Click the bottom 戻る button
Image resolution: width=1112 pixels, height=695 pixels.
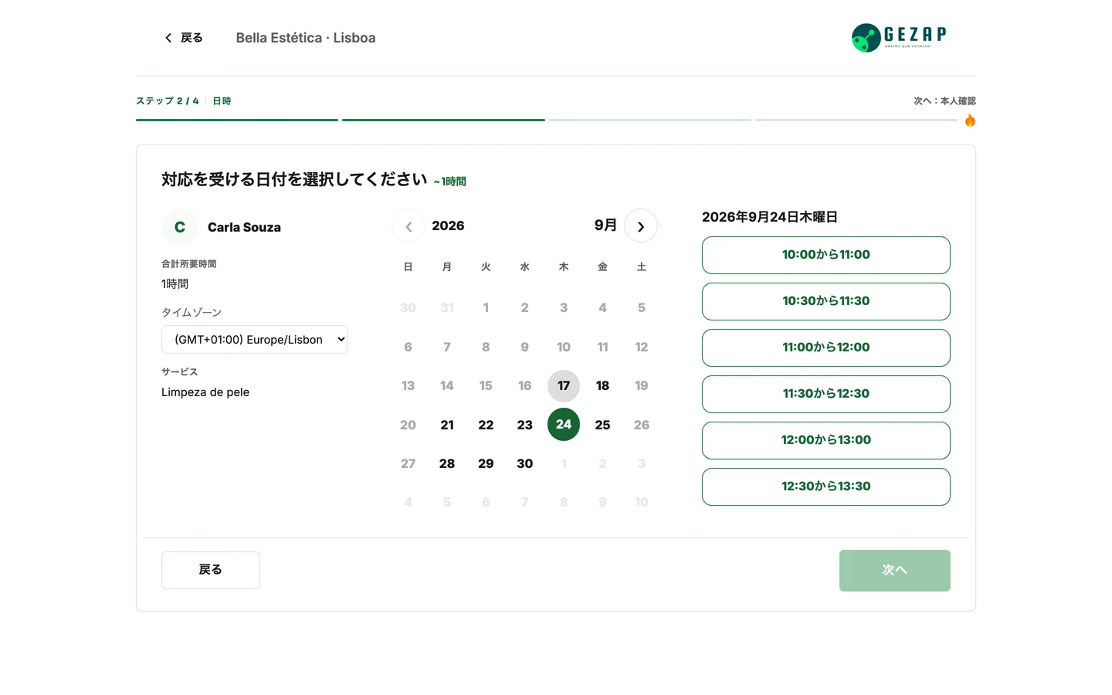[x=211, y=570]
